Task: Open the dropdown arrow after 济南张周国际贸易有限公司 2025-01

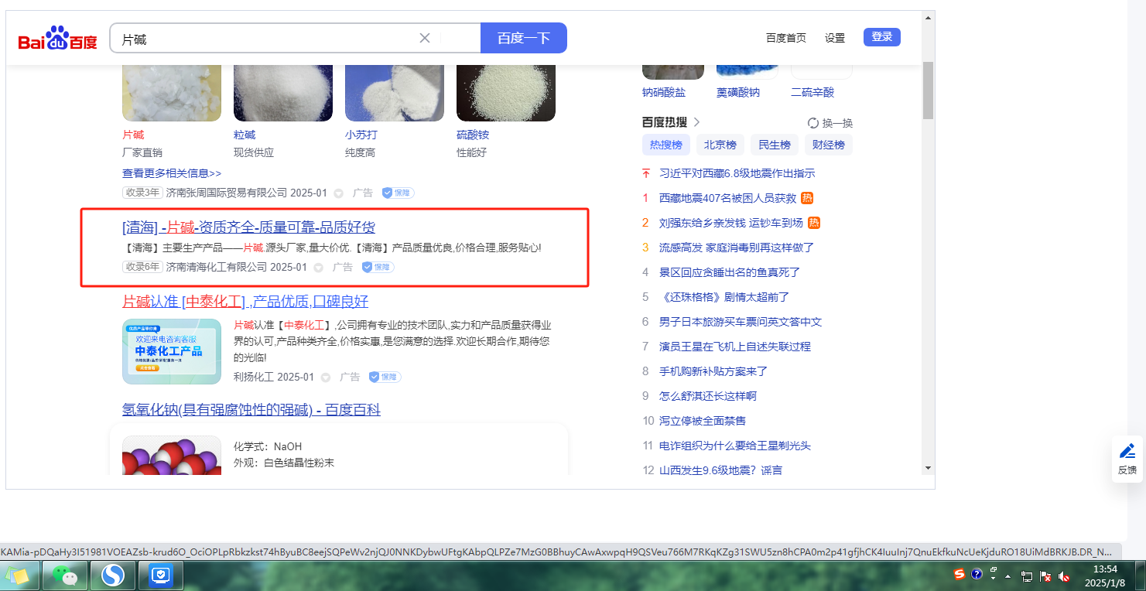Action: [339, 193]
